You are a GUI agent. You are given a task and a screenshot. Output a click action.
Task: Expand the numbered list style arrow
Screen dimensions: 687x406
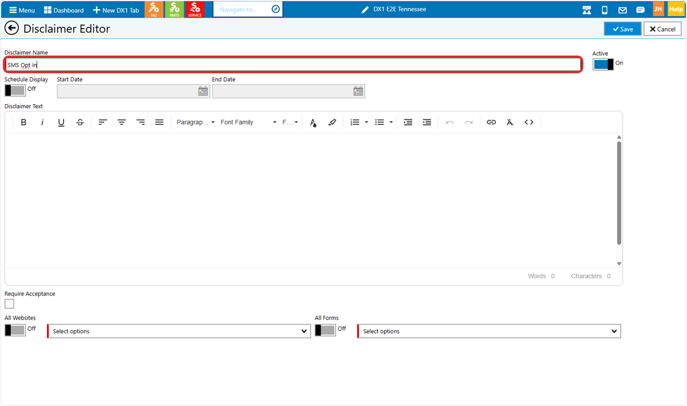(x=366, y=122)
